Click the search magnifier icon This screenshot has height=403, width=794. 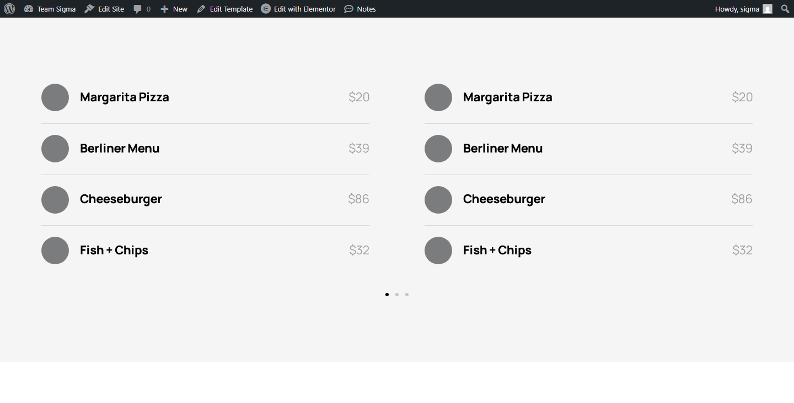tap(785, 9)
